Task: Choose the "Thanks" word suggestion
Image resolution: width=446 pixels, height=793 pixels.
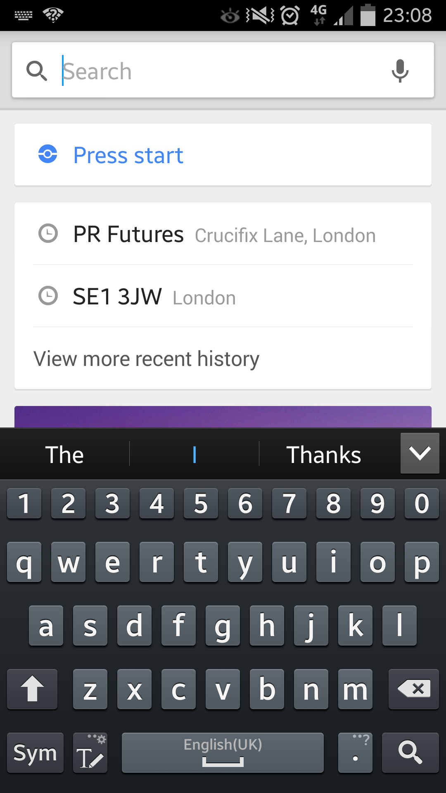Action: point(323,455)
